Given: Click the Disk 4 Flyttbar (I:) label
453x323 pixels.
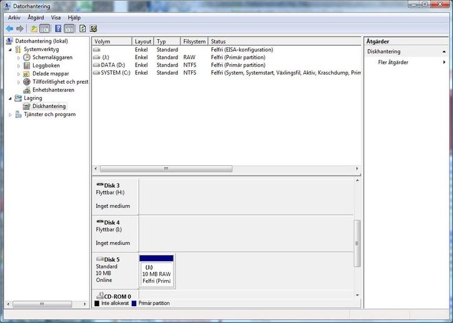Looking at the screenshot, I should pyautogui.click(x=115, y=233).
